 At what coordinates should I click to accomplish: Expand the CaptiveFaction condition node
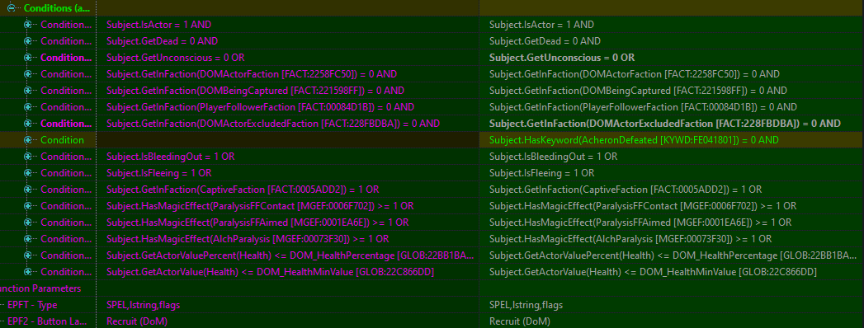pos(27,190)
